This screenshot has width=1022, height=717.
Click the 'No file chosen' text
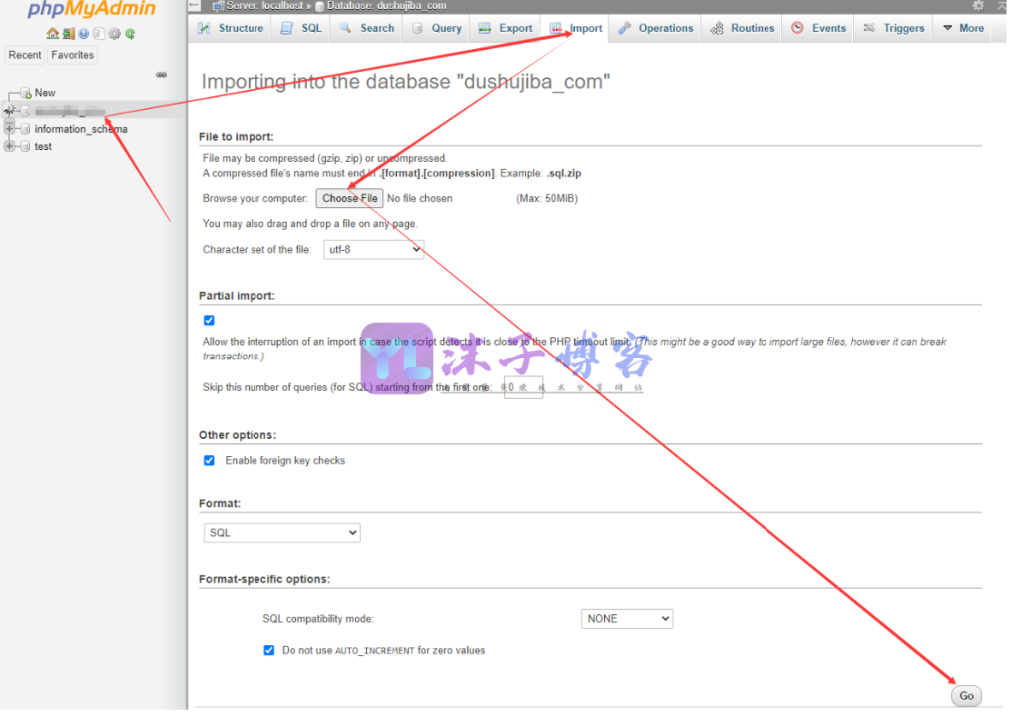click(420, 198)
